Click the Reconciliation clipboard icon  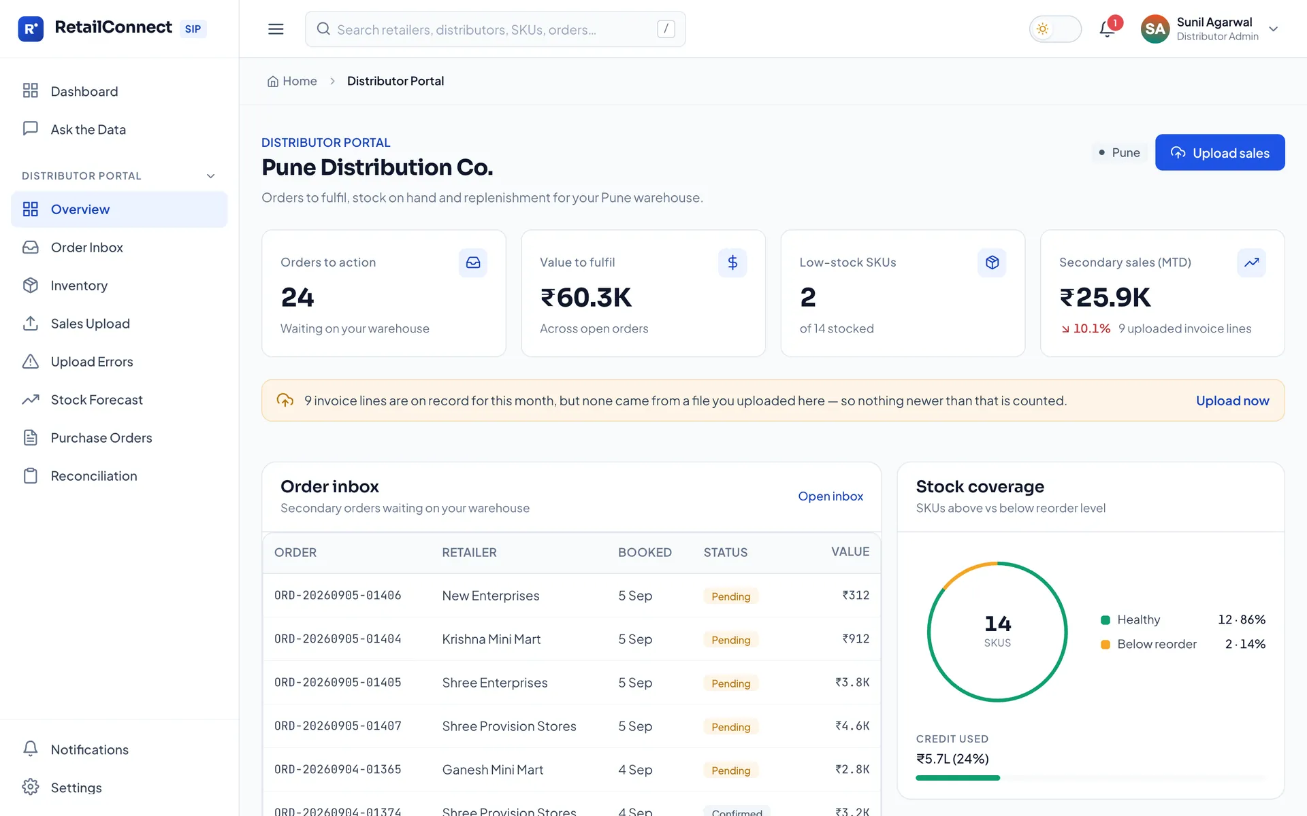click(31, 476)
